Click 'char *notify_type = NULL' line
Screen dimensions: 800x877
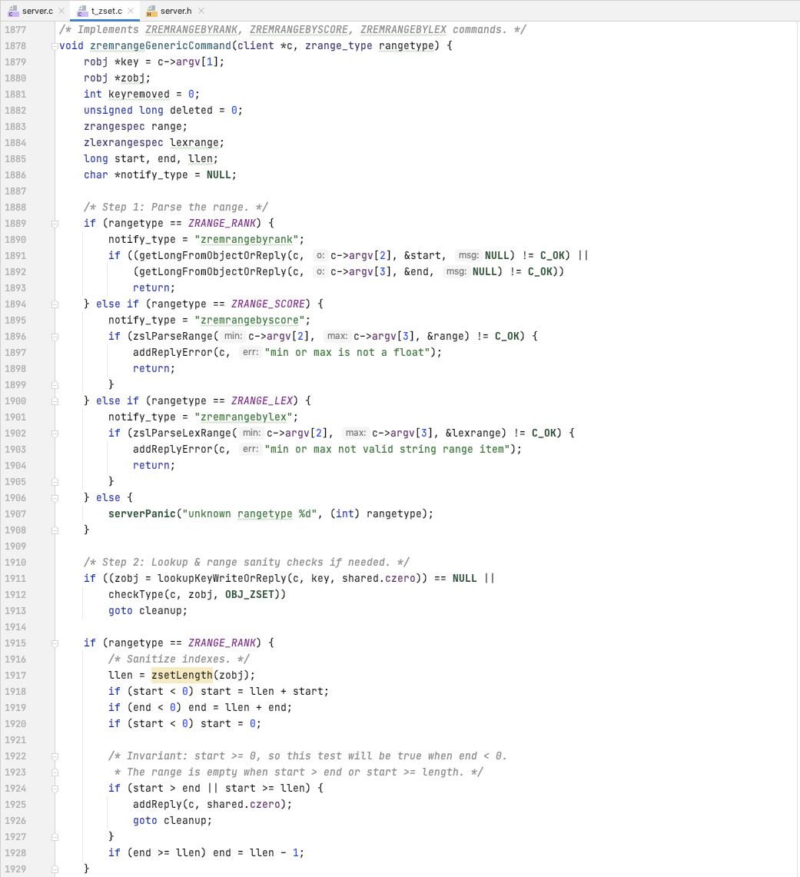160,175
